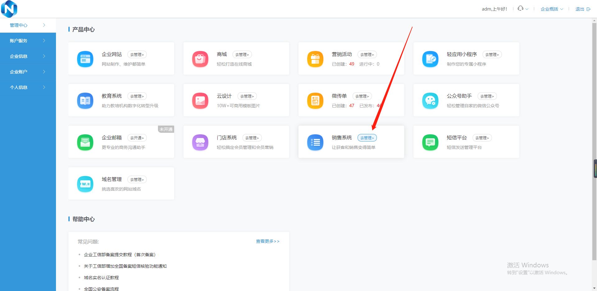Screen dimensions: 597x291
Task: Select 个人信息 in the sidebar
Action: tap(19, 87)
